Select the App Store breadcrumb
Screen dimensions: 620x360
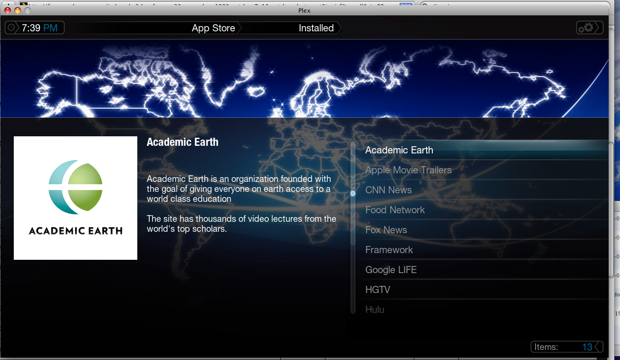(x=213, y=28)
